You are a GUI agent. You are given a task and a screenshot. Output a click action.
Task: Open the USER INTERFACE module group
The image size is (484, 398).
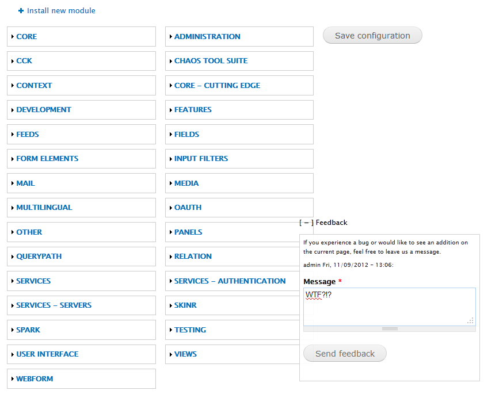(x=47, y=354)
